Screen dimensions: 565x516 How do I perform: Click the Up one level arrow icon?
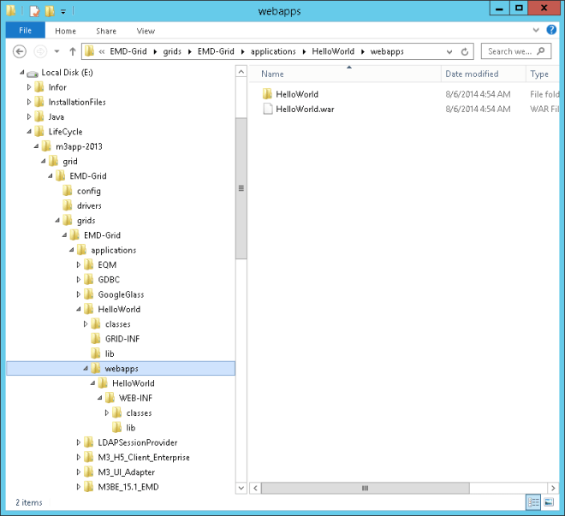point(72,51)
